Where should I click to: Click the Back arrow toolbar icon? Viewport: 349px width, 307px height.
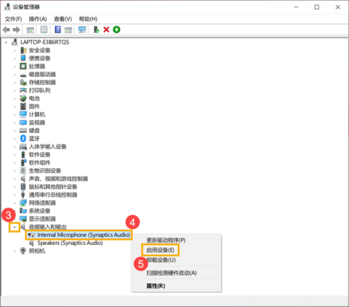[x=6, y=30]
